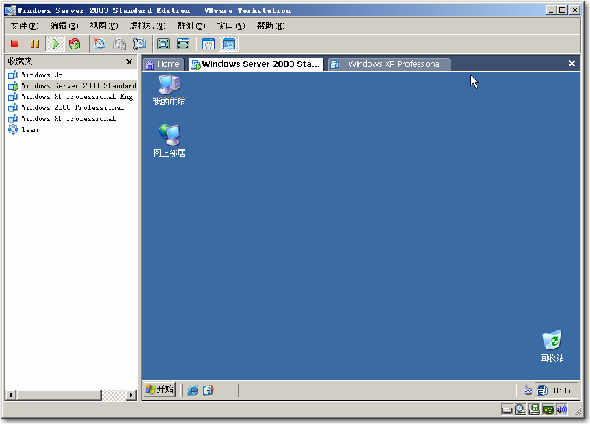The height and width of the screenshot is (424, 590).
Task: Open 群组(T) menu
Action: pos(191,25)
